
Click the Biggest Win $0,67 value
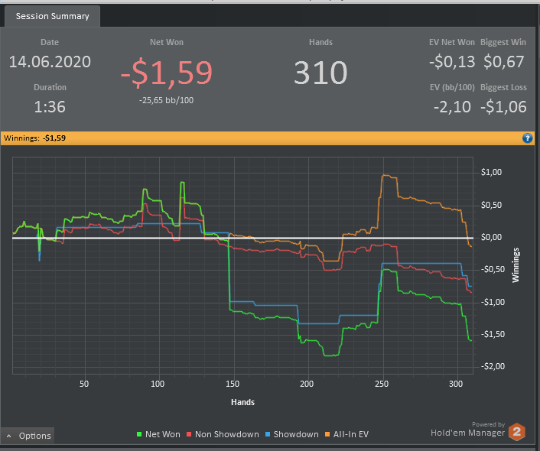pos(504,62)
